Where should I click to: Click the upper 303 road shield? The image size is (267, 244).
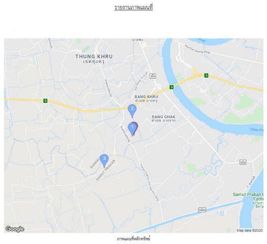[153, 76]
